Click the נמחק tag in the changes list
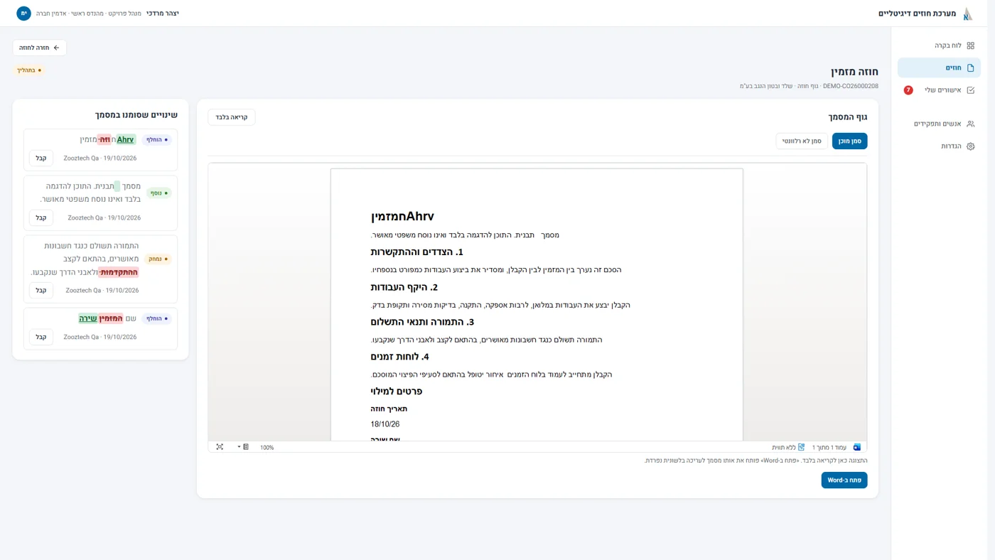Screen dimensions: 995x560 [x=158, y=259]
